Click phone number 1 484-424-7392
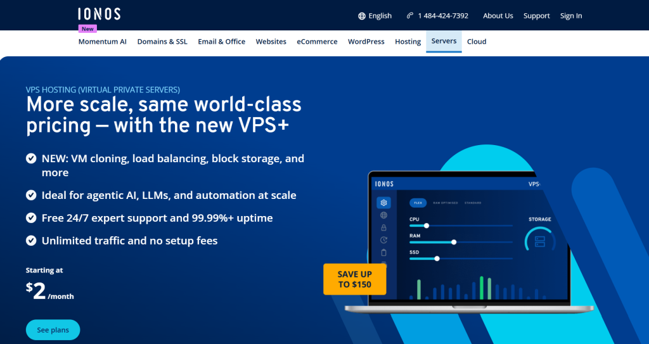 [x=443, y=16]
